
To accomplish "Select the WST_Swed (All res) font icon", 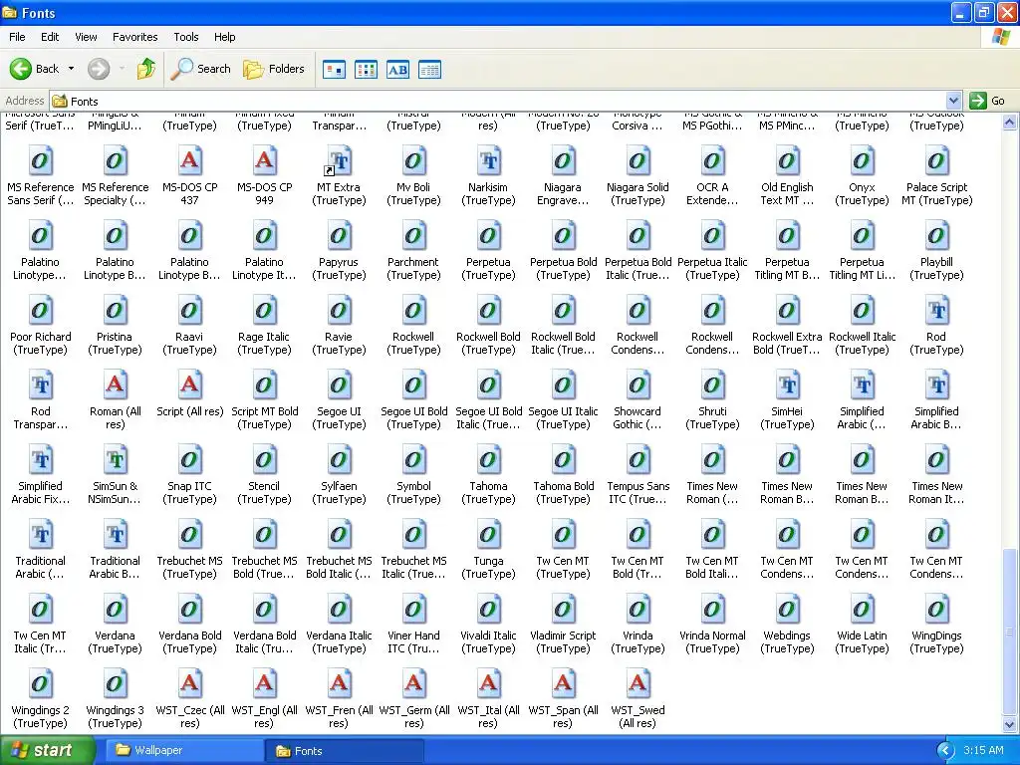I will click(637, 684).
